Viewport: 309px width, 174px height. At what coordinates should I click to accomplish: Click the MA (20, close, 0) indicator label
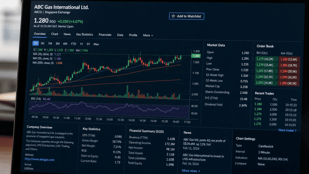pos(42,54)
